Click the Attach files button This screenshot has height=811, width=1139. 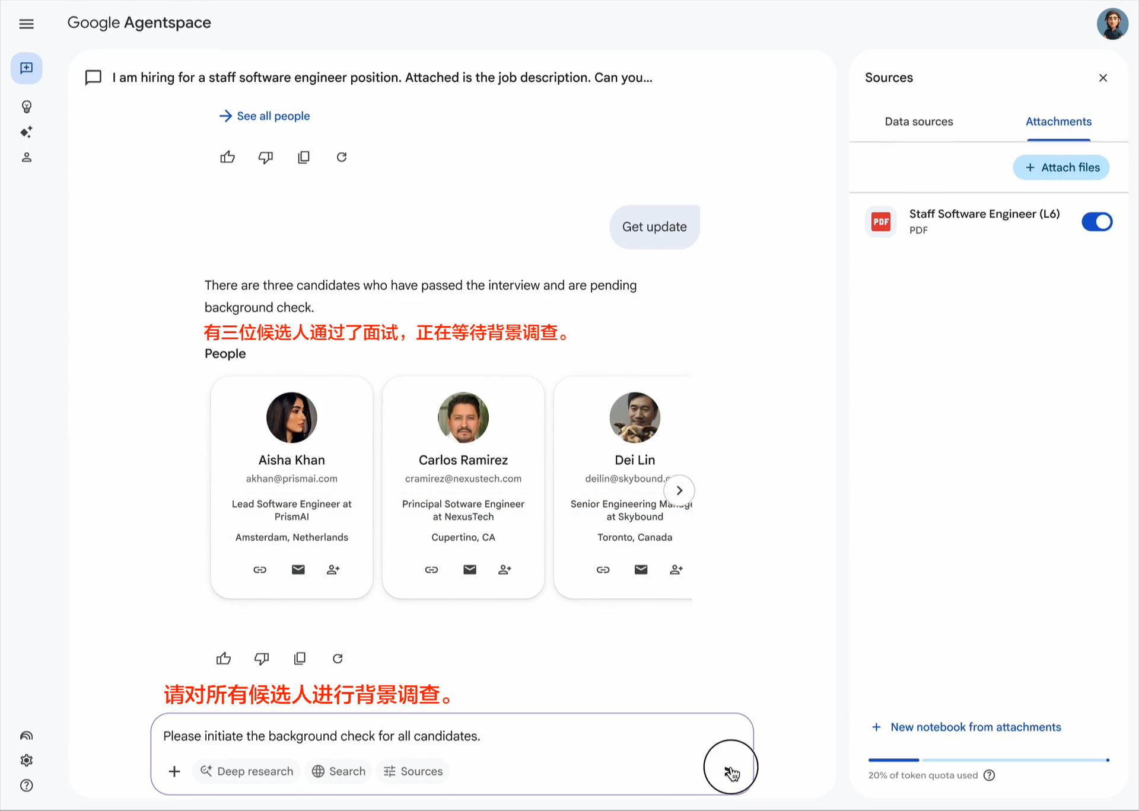click(x=1061, y=168)
